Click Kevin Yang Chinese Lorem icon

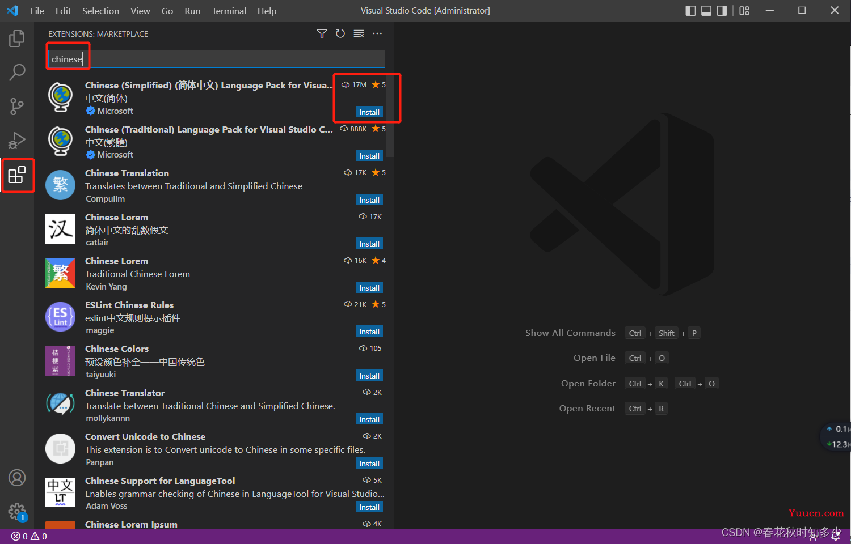(60, 273)
